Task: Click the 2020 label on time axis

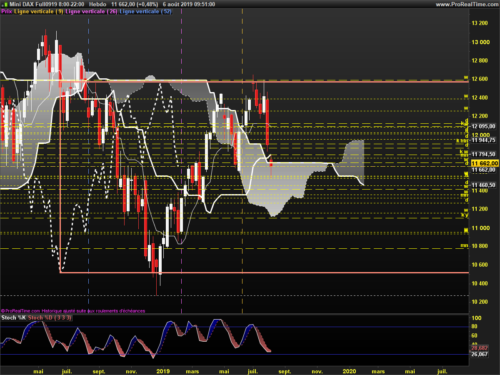Action: click(349, 371)
